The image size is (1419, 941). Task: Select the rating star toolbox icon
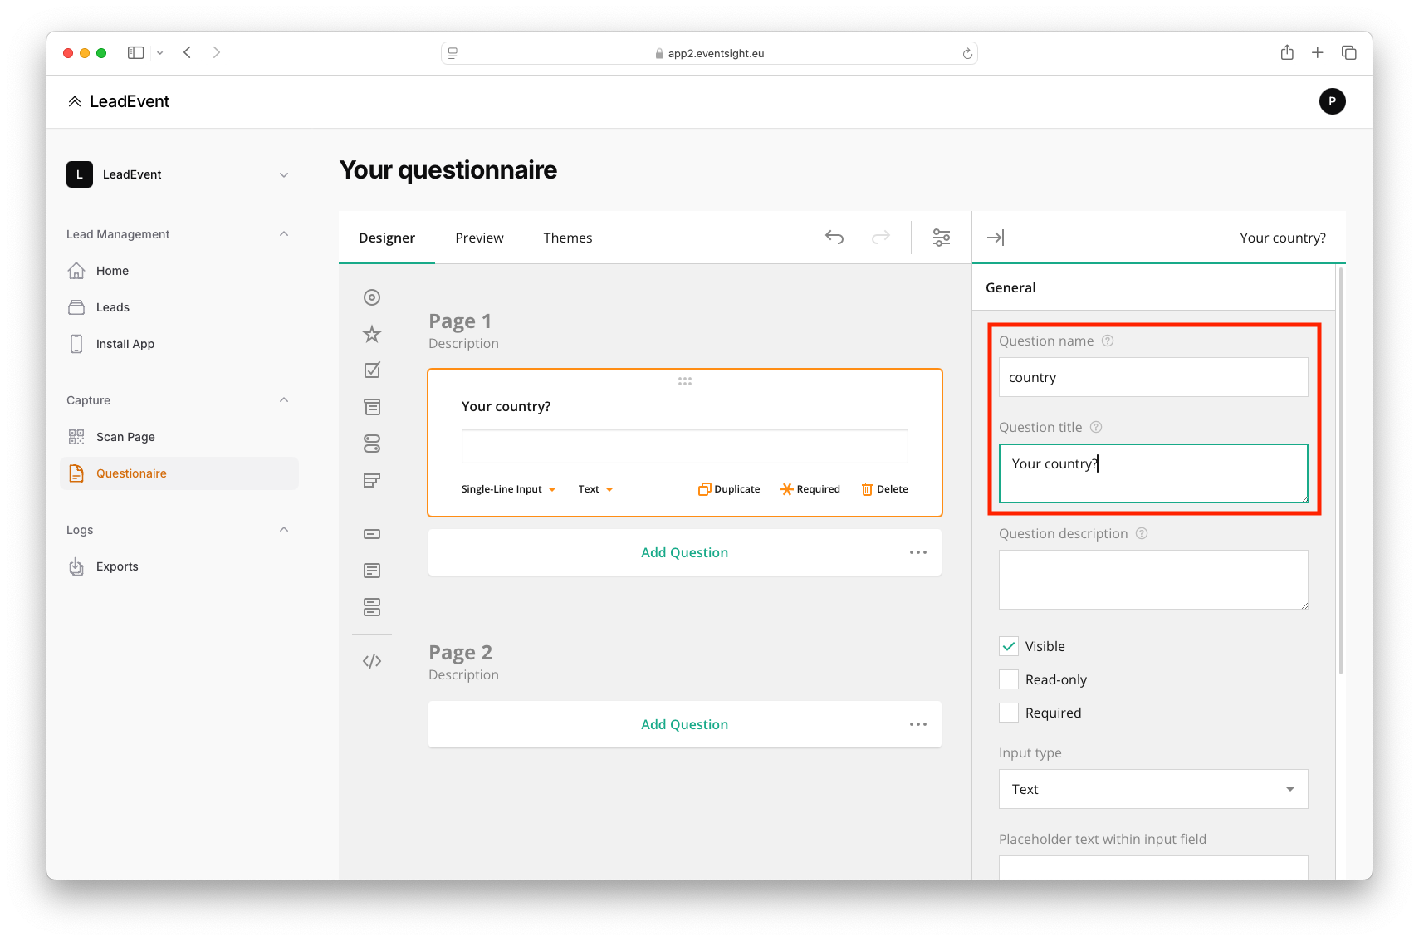coord(372,334)
